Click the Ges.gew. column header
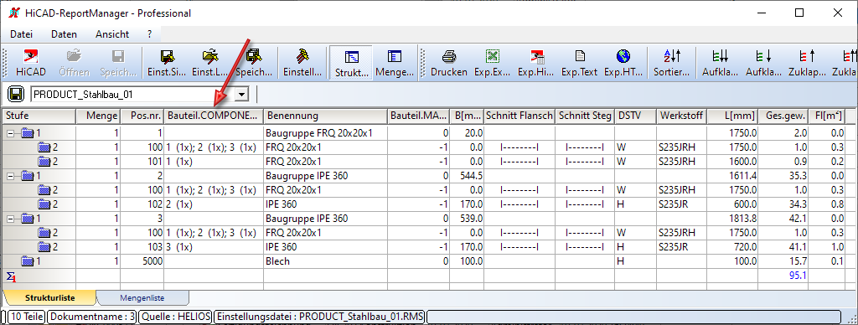The width and height of the screenshot is (858, 325). (x=783, y=116)
